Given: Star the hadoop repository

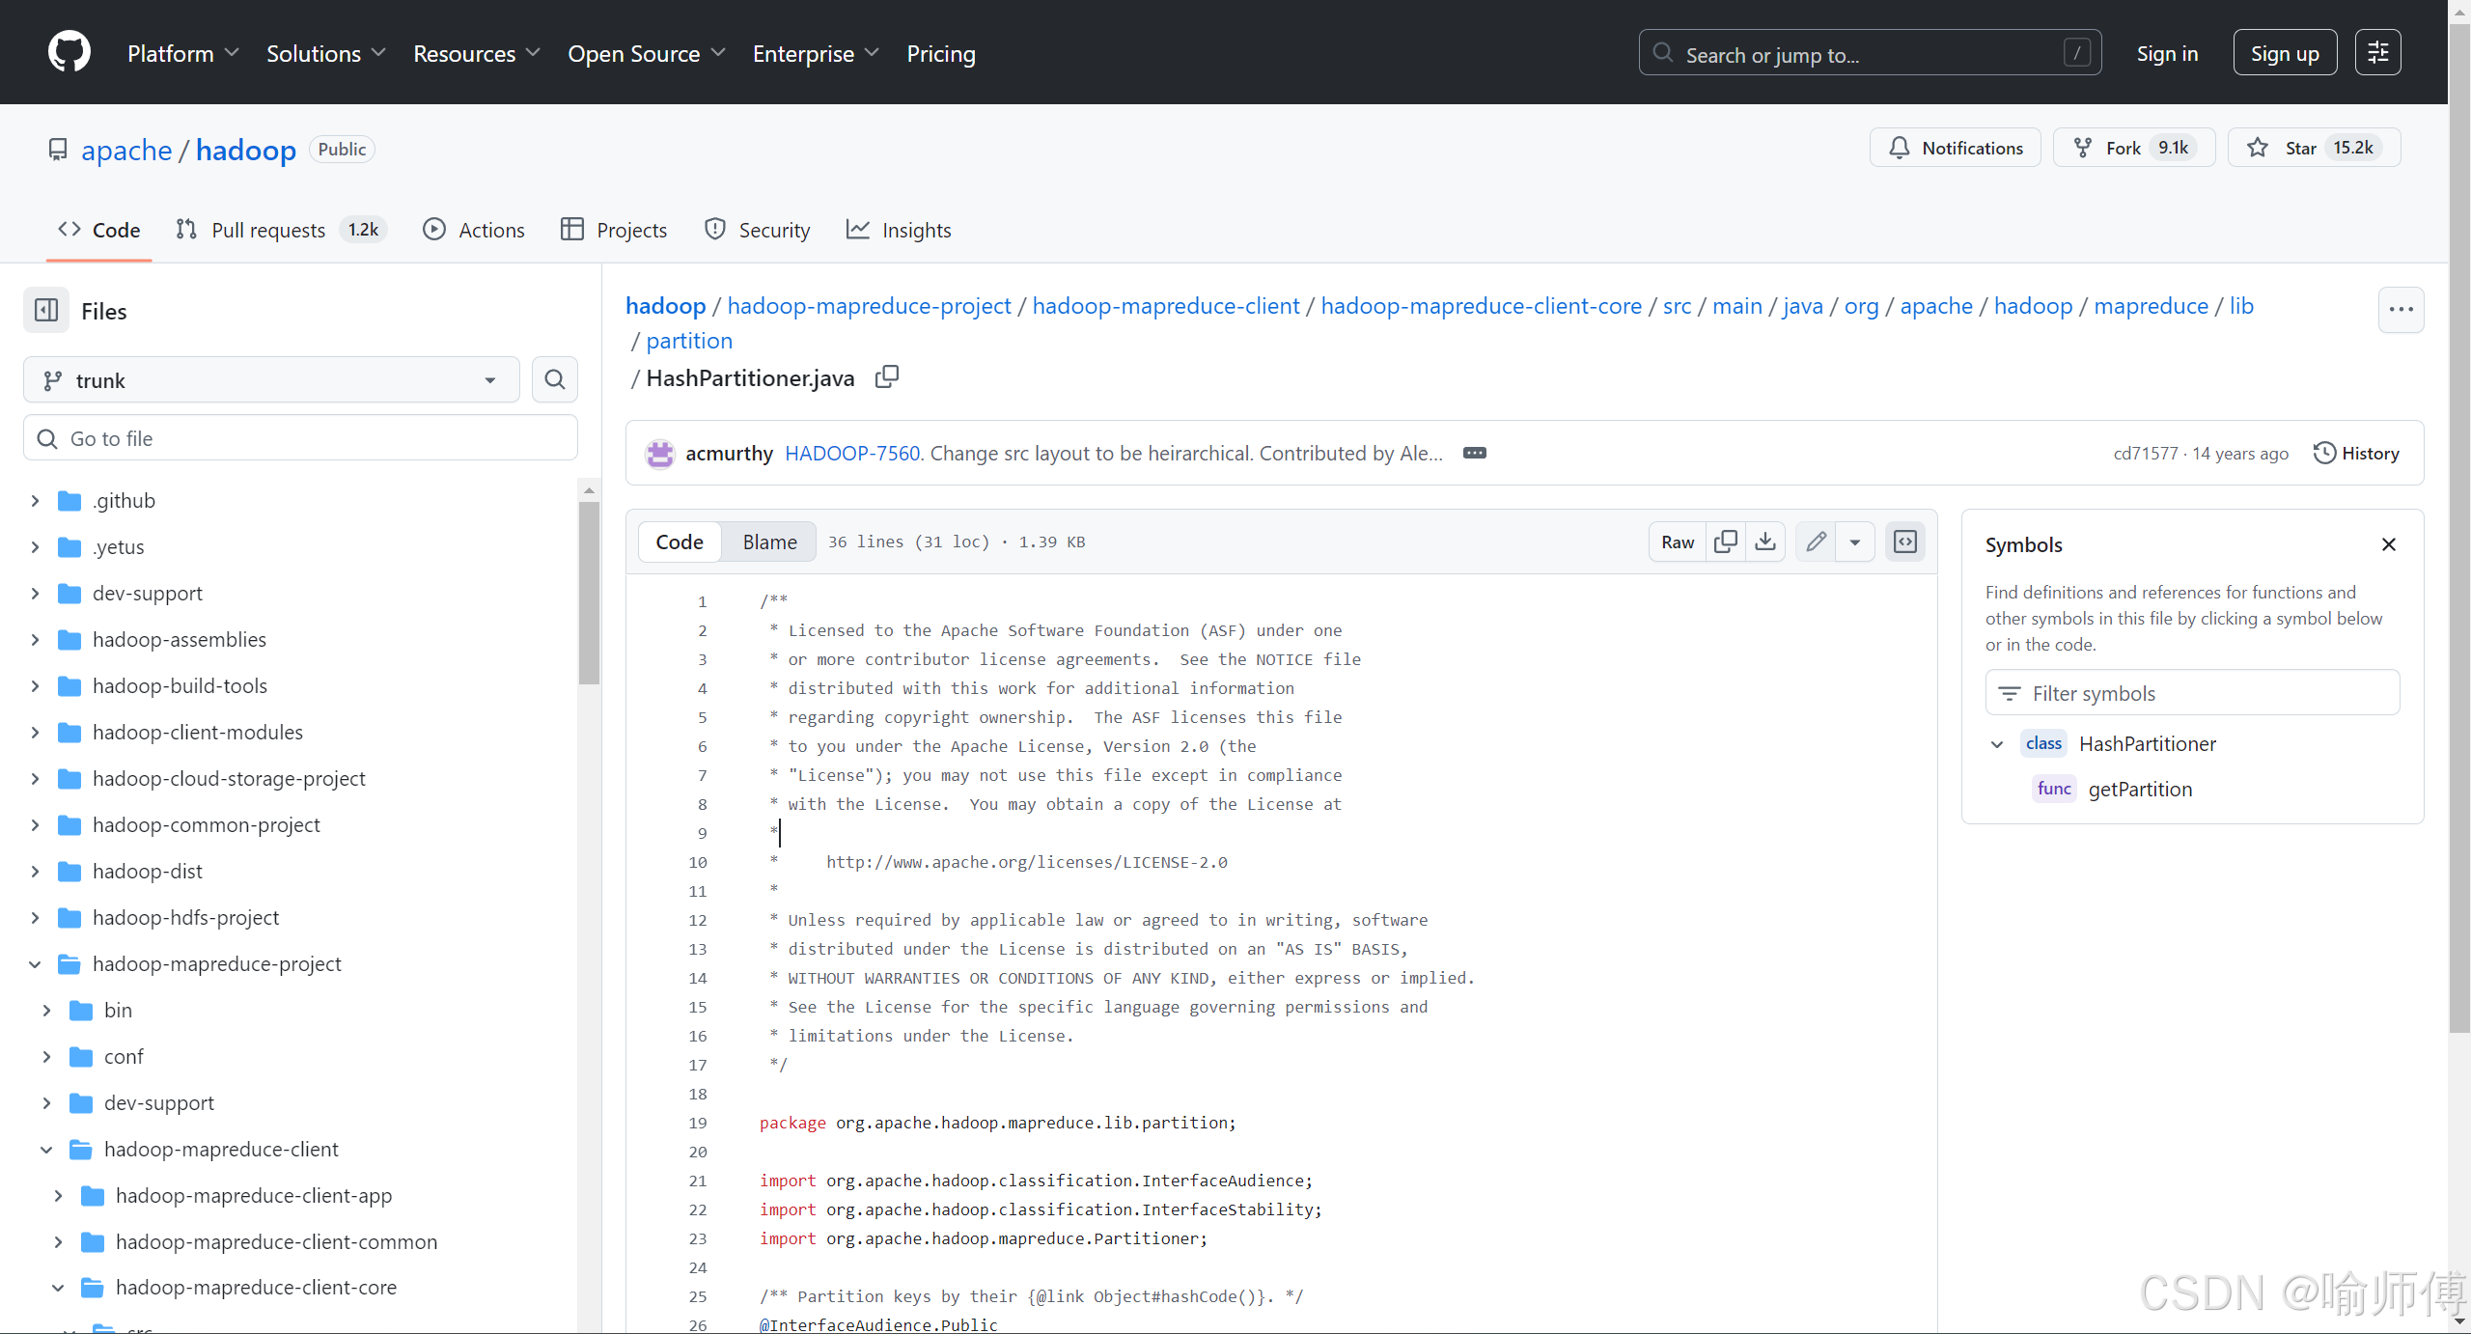Looking at the screenshot, I should (x=2314, y=148).
